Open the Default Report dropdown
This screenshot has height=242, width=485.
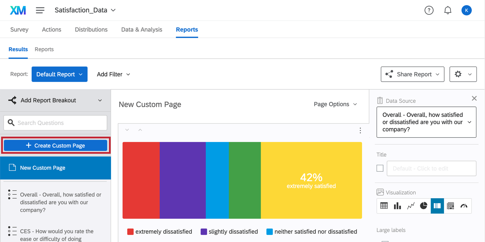tap(59, 74)
